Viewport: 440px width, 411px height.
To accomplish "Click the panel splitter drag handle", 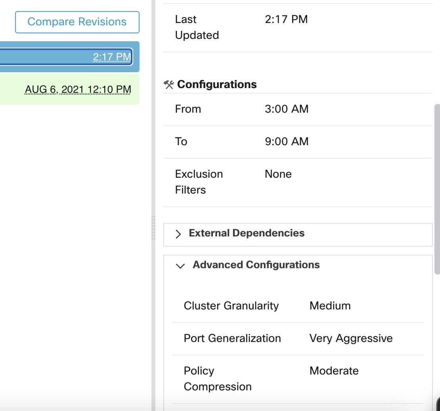I will [153, 228].
